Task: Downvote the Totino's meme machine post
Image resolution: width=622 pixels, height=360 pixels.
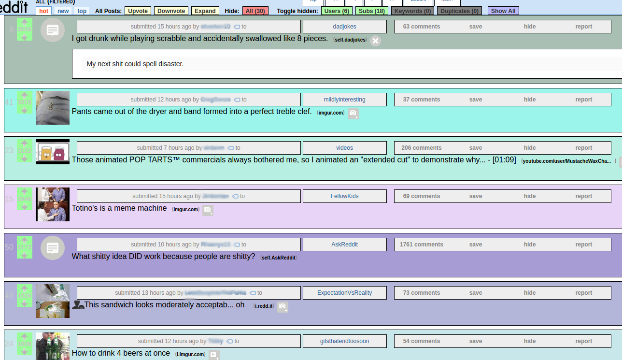Action: [25, 207]
